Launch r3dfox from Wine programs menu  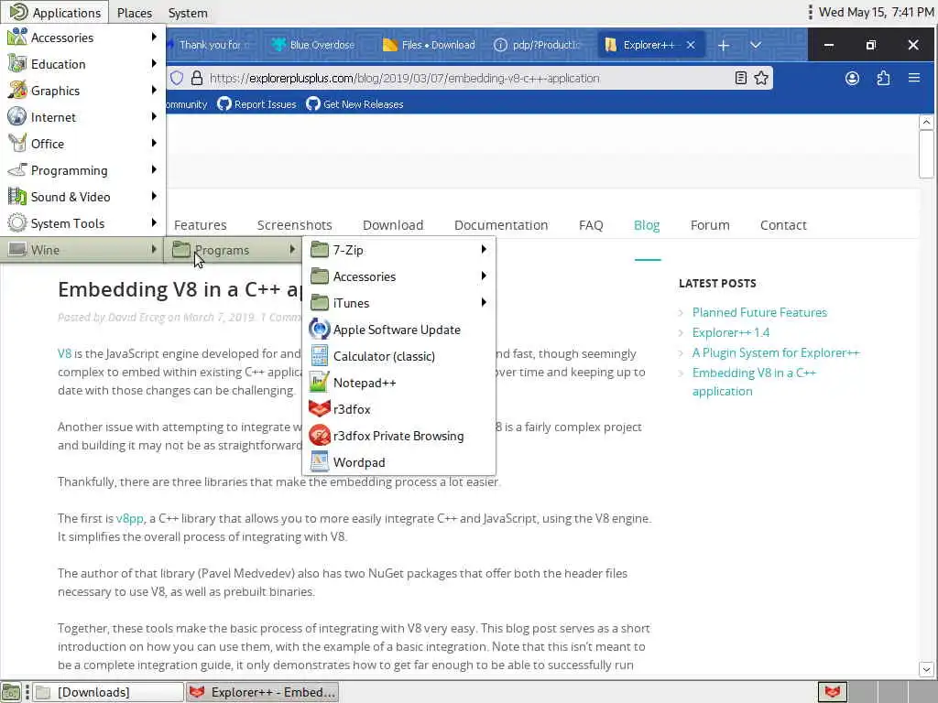coord(399,409)
